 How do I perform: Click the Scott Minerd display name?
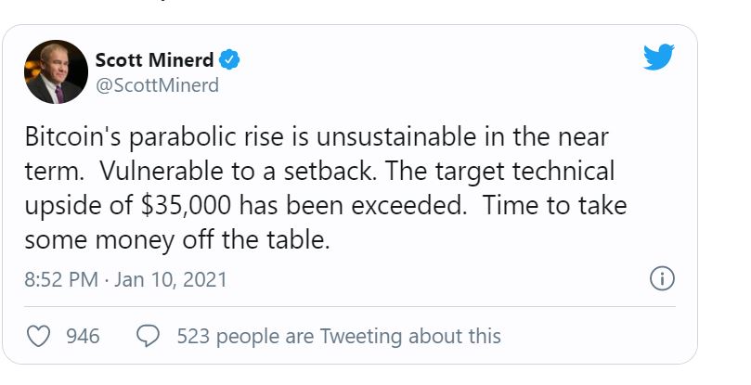(x=154, y=61)
